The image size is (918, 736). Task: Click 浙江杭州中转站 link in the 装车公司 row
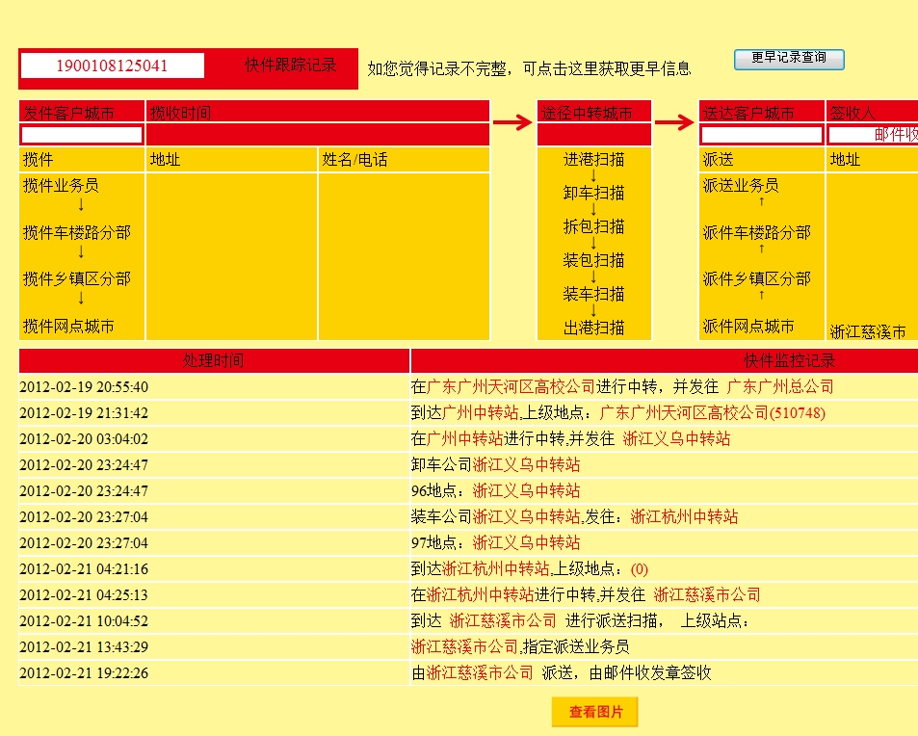pyautogui.click(x=684, y=516)
